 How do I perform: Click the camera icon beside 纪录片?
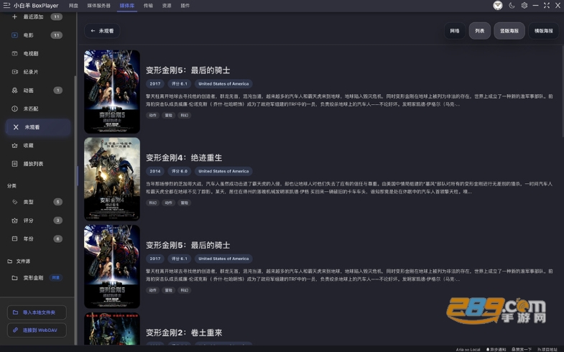14,72
